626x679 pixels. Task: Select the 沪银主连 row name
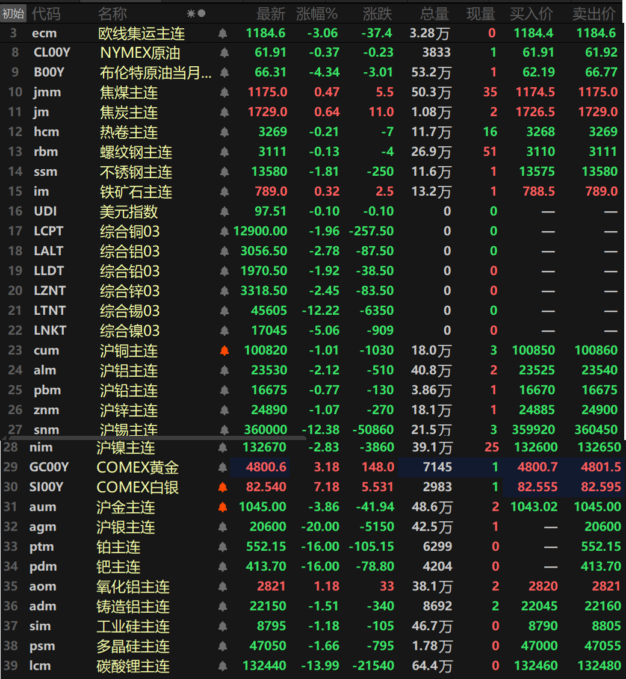coord(126,527)
